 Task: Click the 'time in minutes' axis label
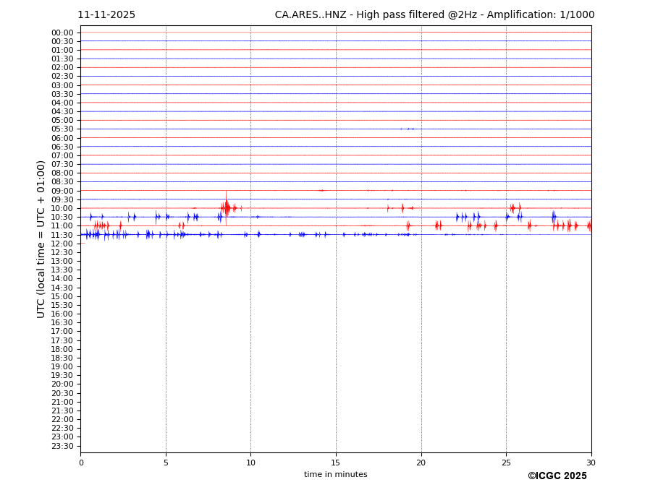coord(335,475)
